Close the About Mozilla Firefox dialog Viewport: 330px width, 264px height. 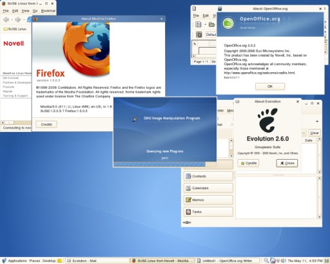tap(162, 19)
